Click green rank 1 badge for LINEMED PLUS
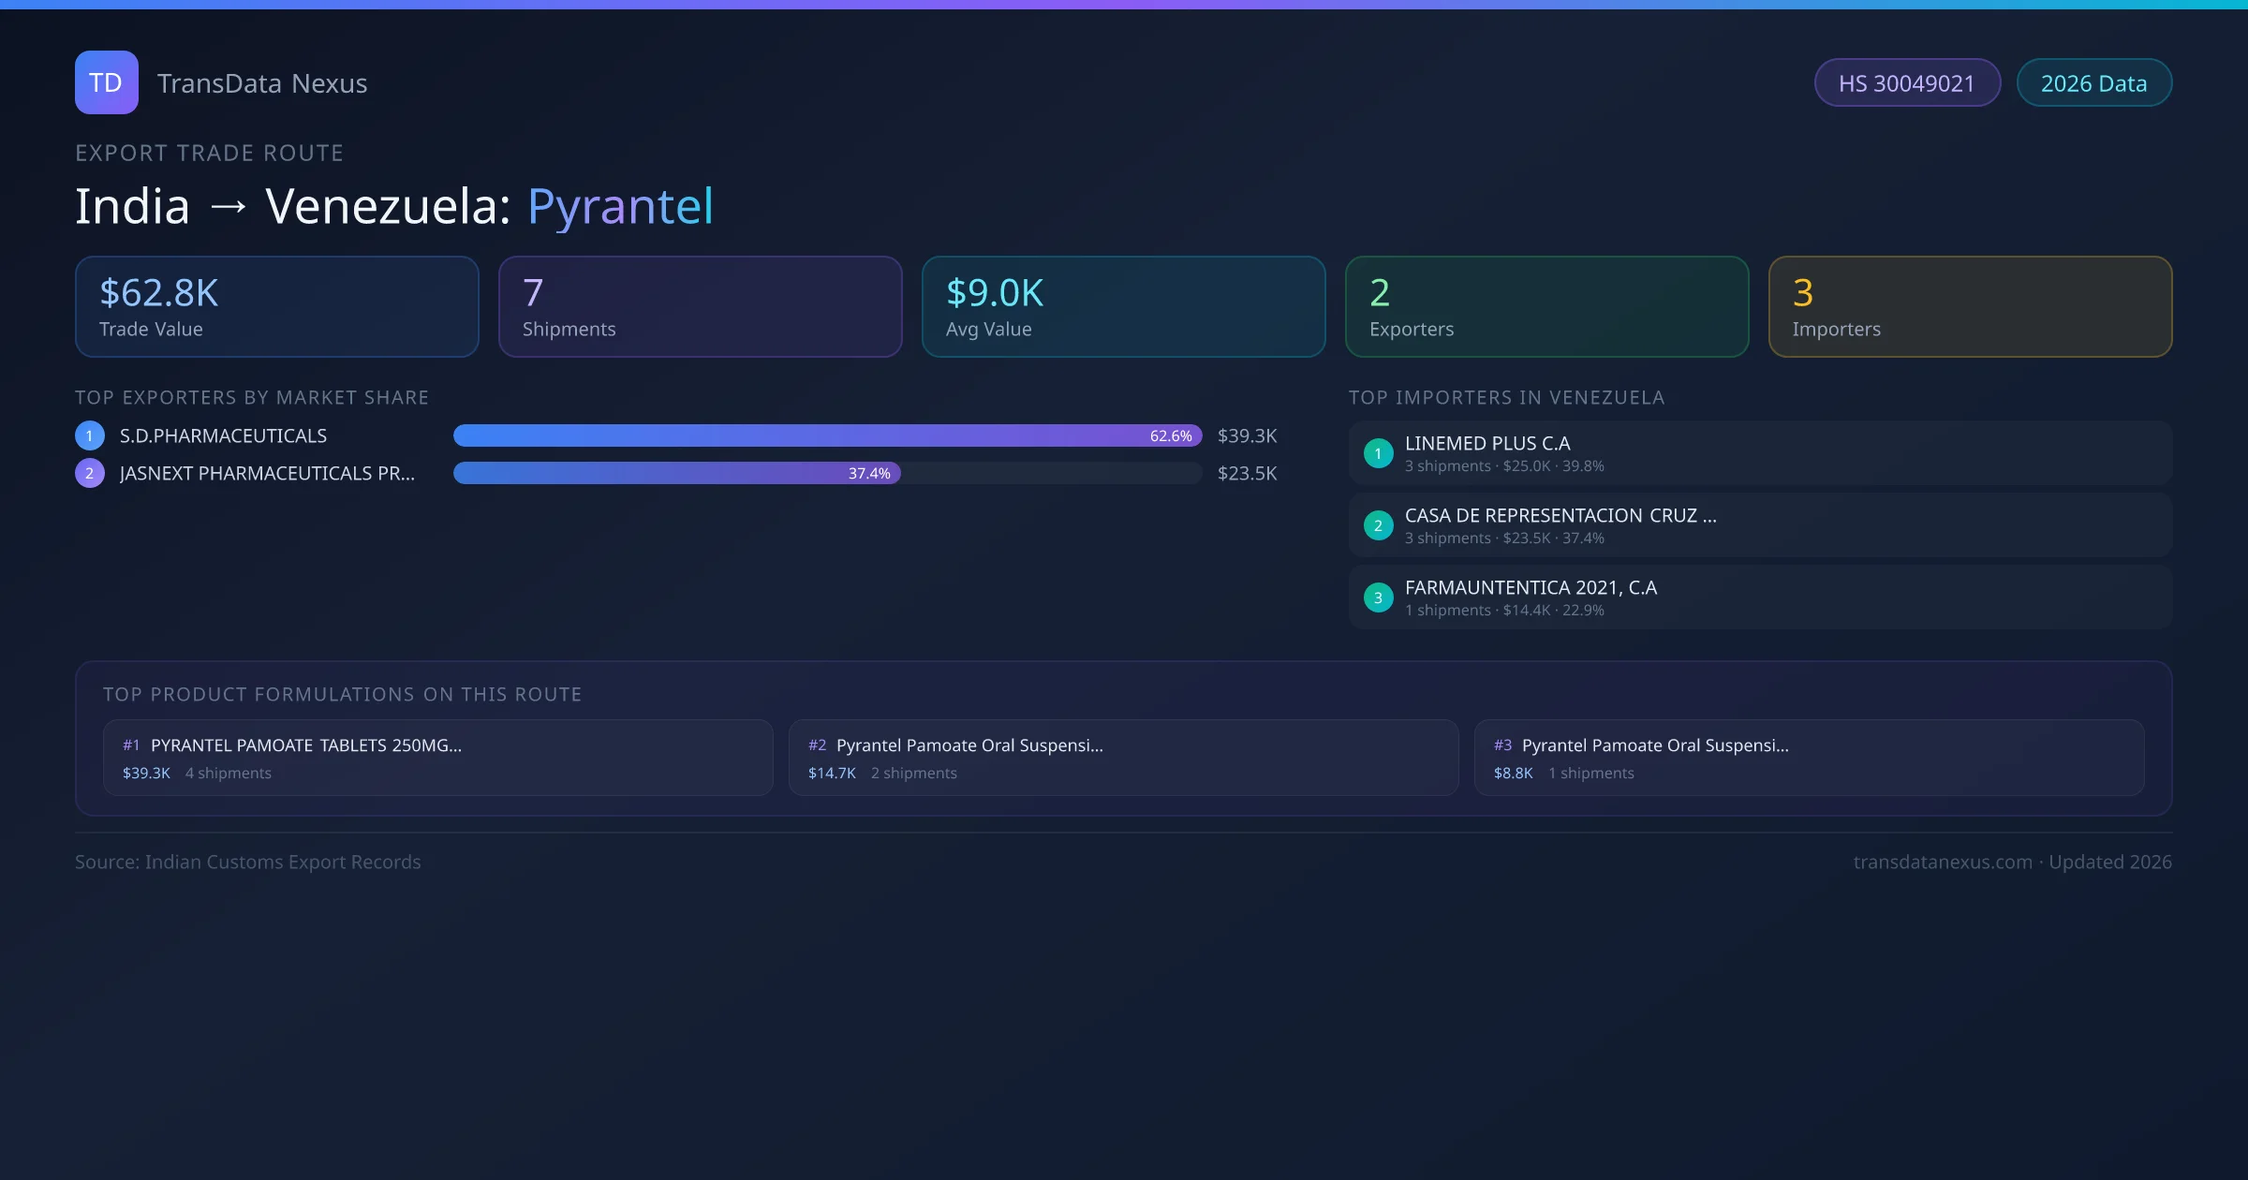 1378,453
